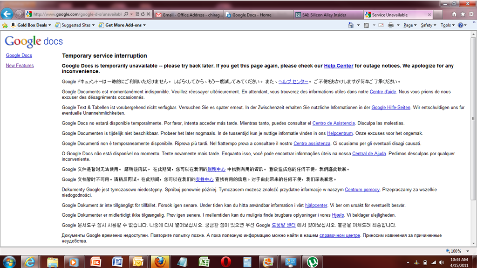Click the vertical scrollbar thumb

473,119
